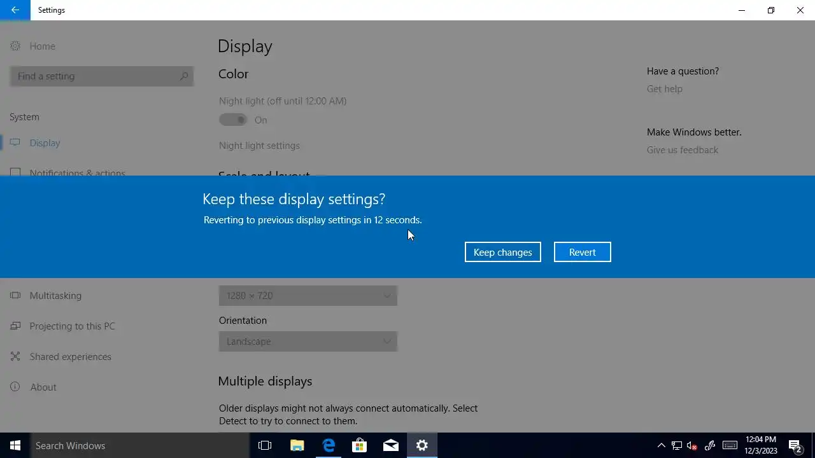The image size is (815, 458).
Task: Click the Give us feedback link
Action: click(x=683, y=150)
